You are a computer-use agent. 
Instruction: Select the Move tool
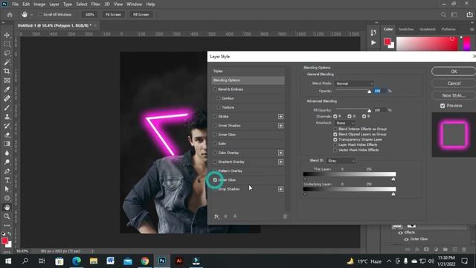point(7,35)
